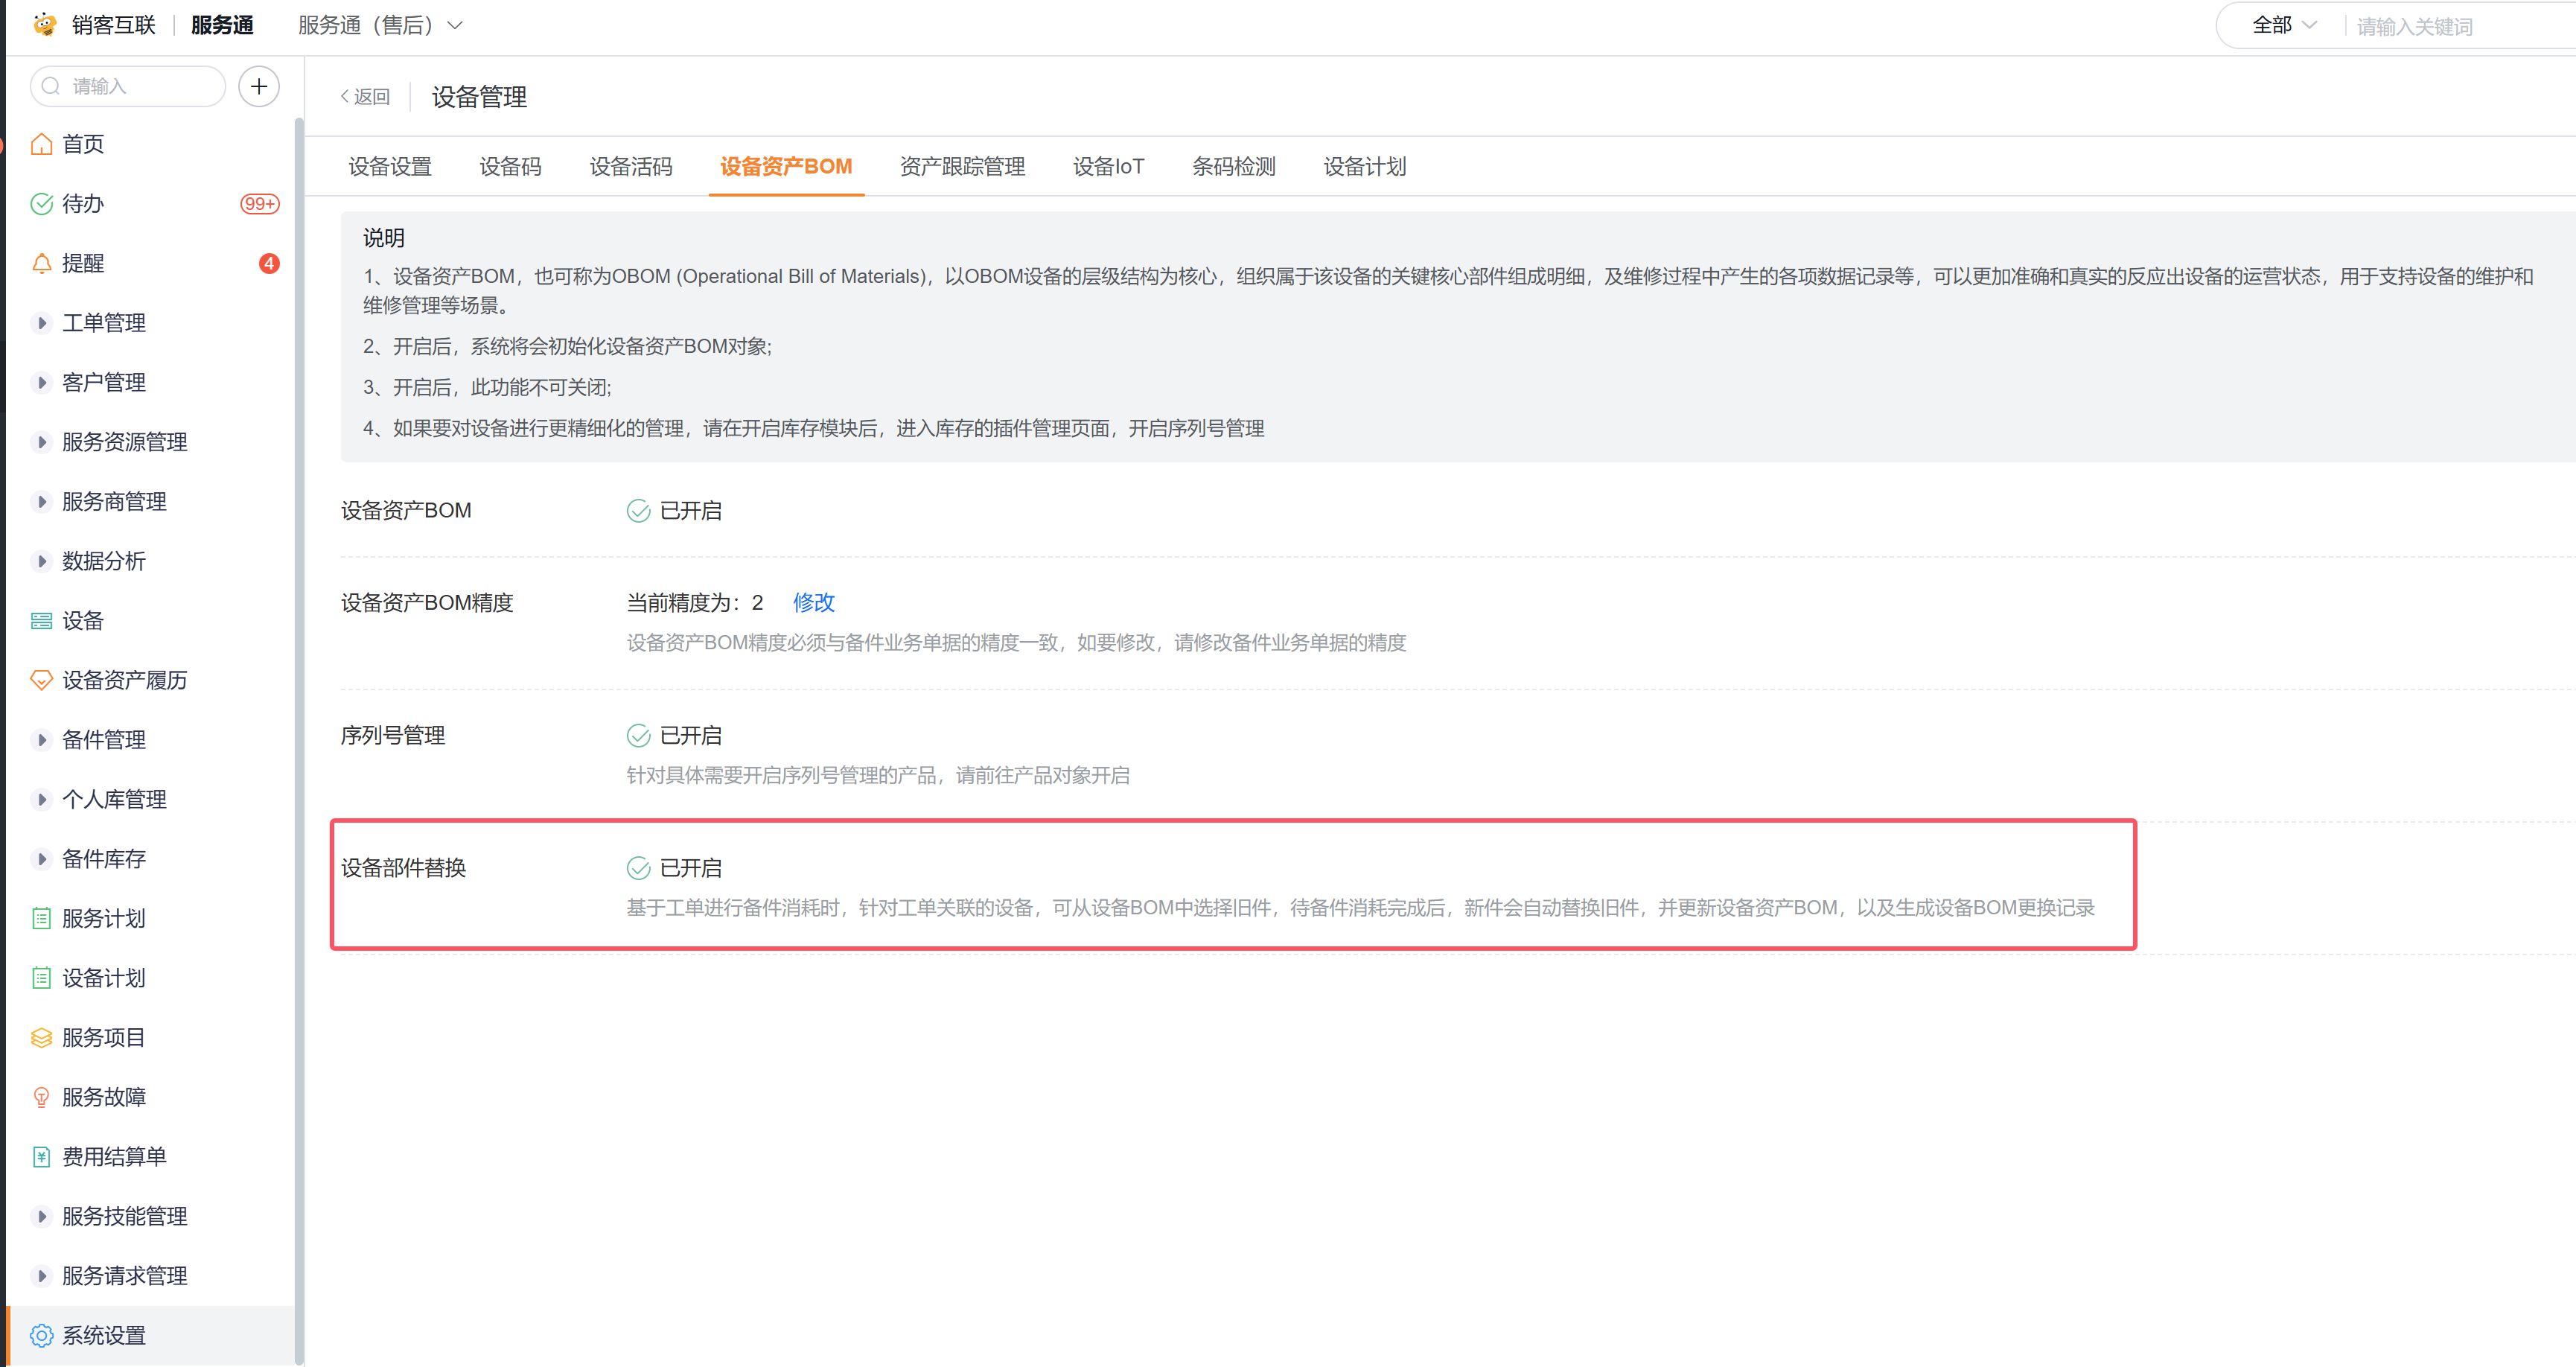The height and width of the screenshot is (1367, 2576).
Task: Click the 返回 back link
Action: pyautogui.click(x=366, y=97)
